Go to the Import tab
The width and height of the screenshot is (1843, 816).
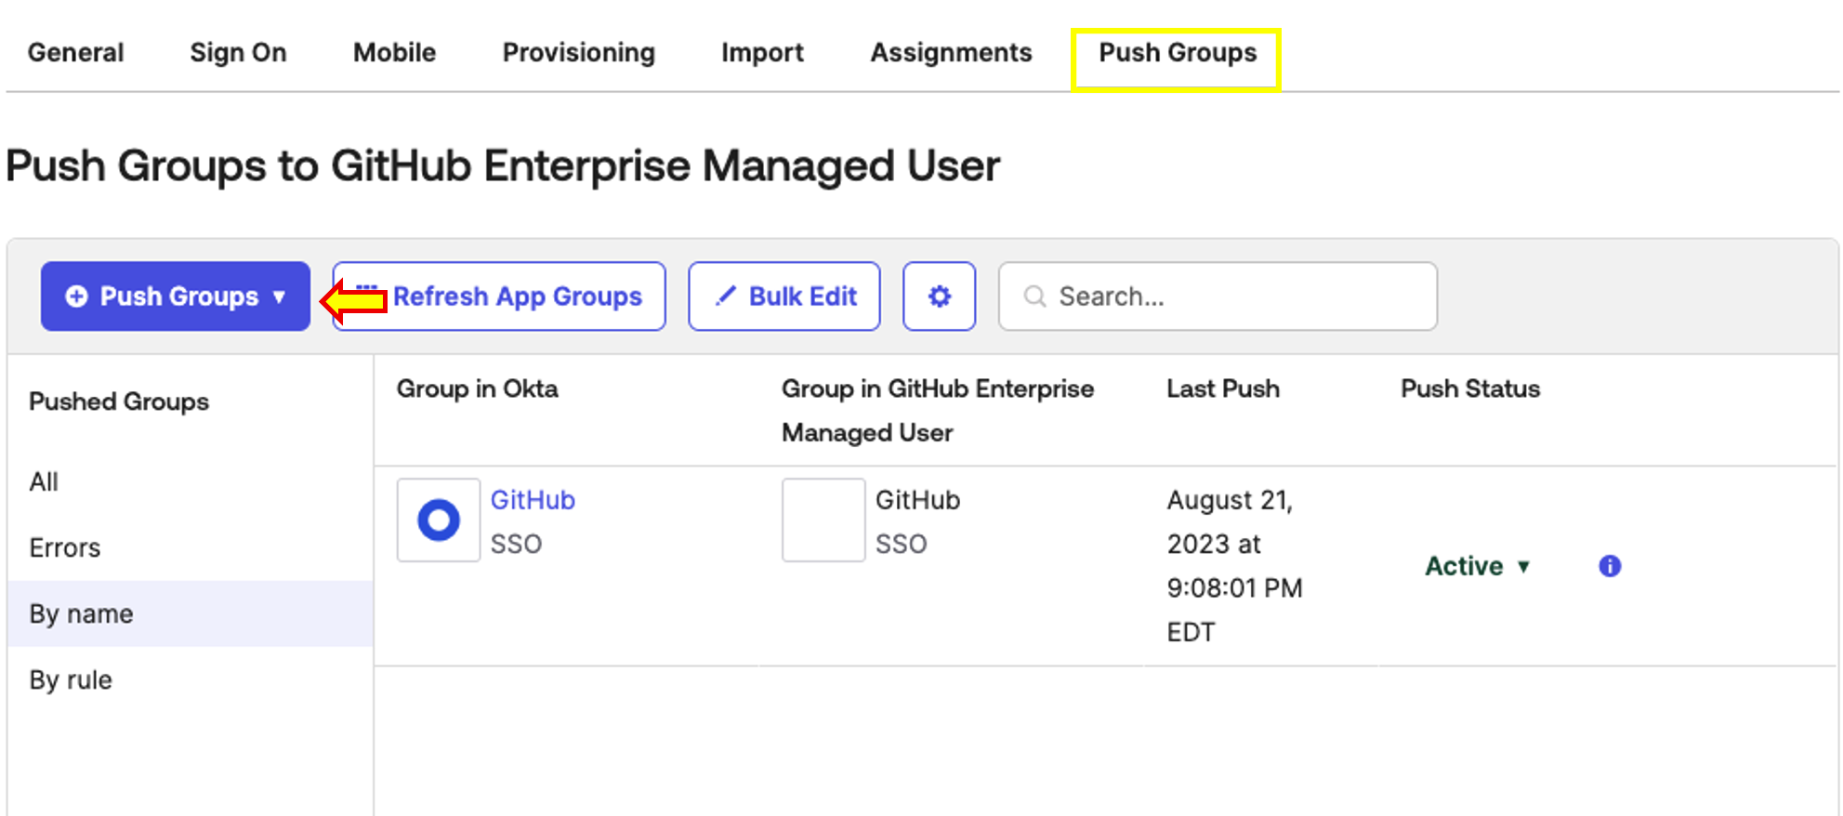pos(762,53)
